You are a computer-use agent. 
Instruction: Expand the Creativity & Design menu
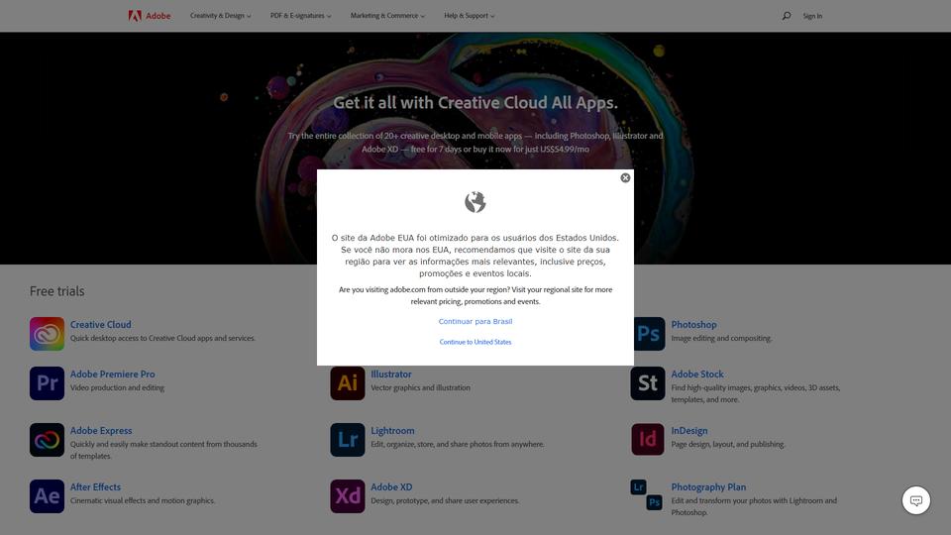(x=220, y=16)
